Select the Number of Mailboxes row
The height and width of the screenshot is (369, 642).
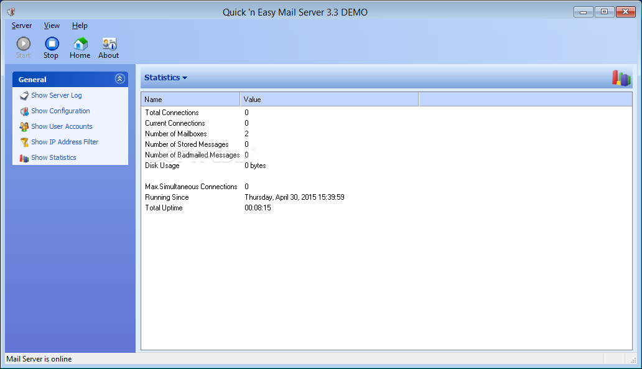(x=386, y=134)
